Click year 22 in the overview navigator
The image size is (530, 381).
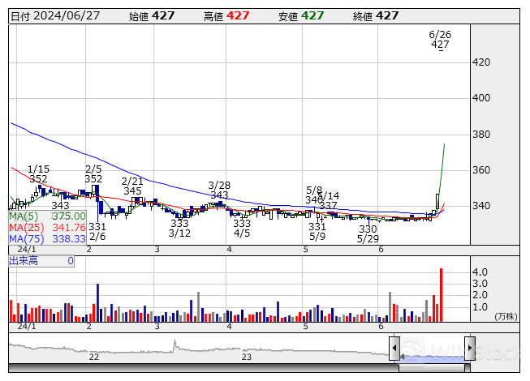pos(94,357)
